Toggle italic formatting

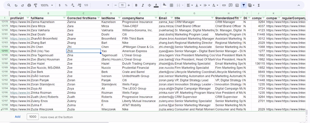point(143,5)
